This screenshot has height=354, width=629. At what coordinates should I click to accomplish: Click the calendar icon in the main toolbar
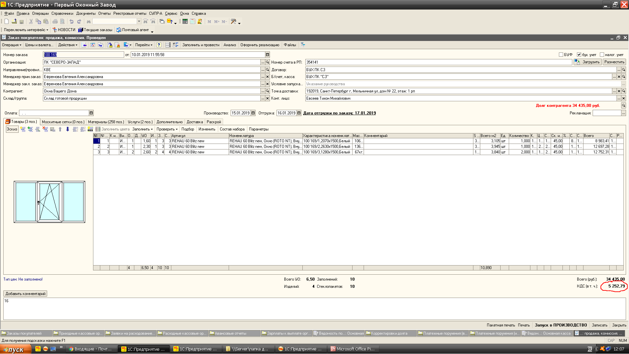pos(193,22)
